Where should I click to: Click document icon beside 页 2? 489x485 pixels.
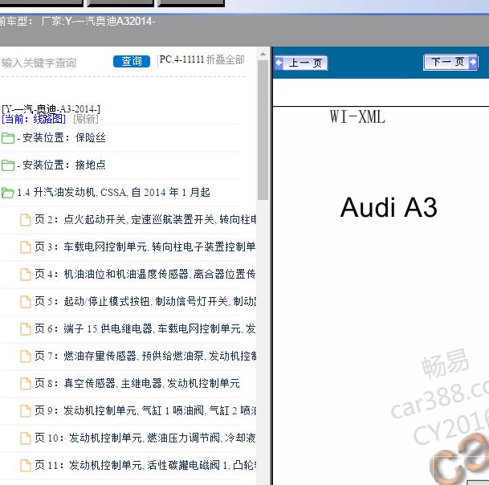point(26,220)
